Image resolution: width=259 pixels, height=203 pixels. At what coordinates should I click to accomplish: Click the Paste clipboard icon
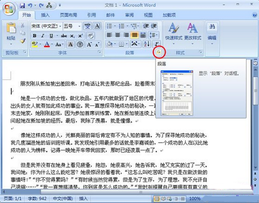pos(11,27)
